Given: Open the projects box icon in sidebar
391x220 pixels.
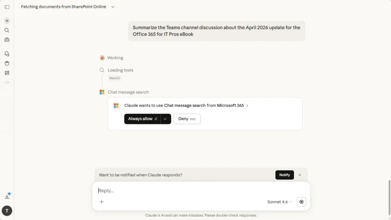Looking at the screenshot, I should pos(7,64).
